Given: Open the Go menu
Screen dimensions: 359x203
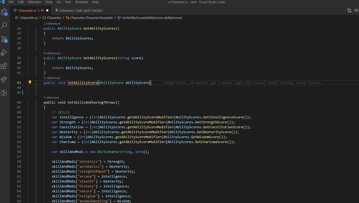Looking at the screenshot, I should [x=59, y=2].
